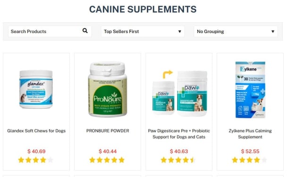
Task: Open the Glandex soft chews product image
Action: coord(36,89)
